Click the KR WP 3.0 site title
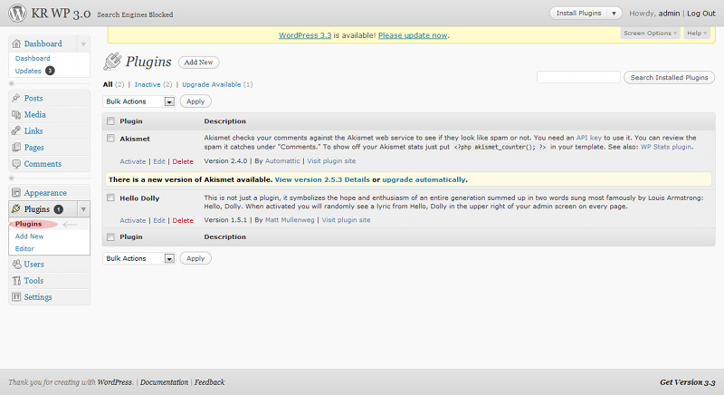724x395 pixels. coord(61,14)
